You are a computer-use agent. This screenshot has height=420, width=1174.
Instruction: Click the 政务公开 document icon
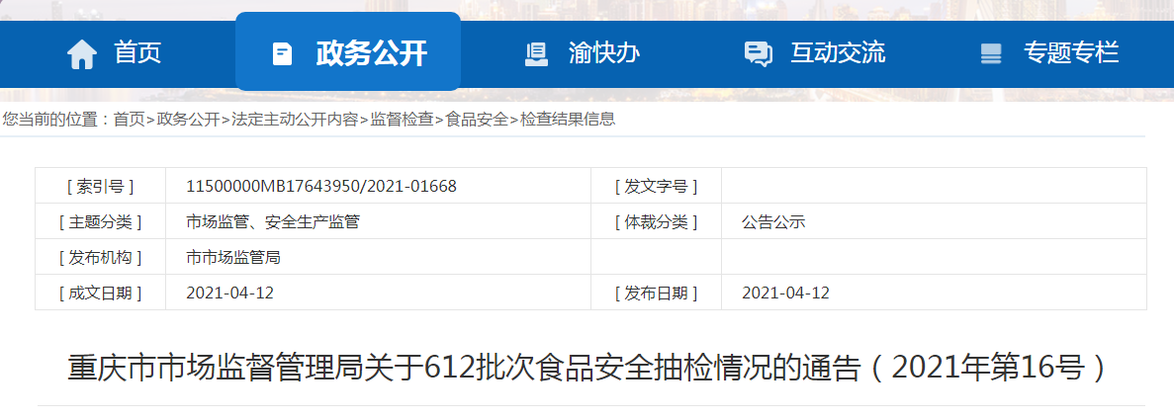coord(282,54)
